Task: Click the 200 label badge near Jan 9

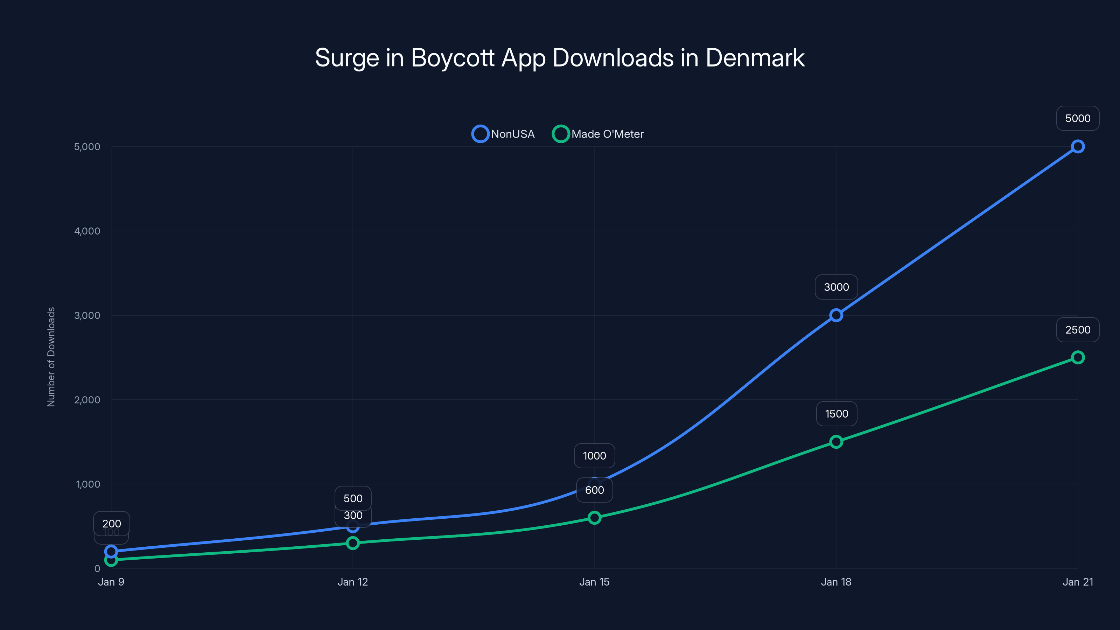Action: [x=111, y=524]
